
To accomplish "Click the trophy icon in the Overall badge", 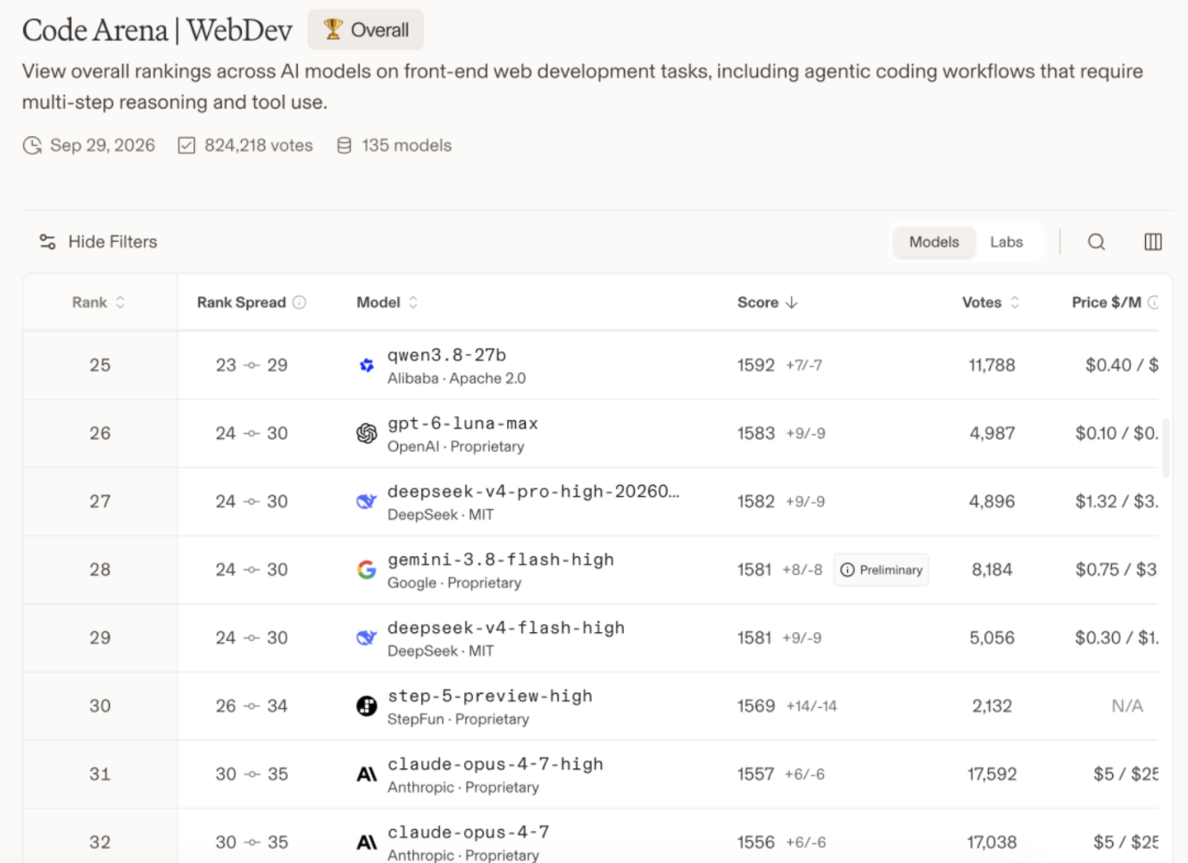I will click(x=333, y=30).
